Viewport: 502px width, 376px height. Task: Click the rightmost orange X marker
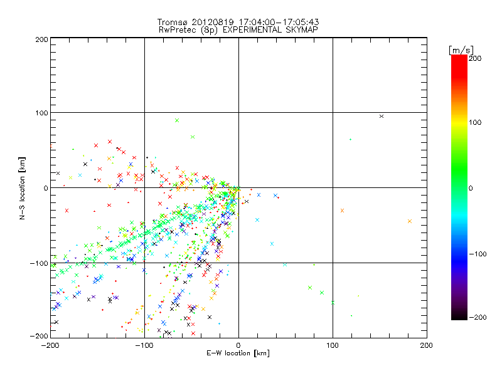tap(410, 221)
